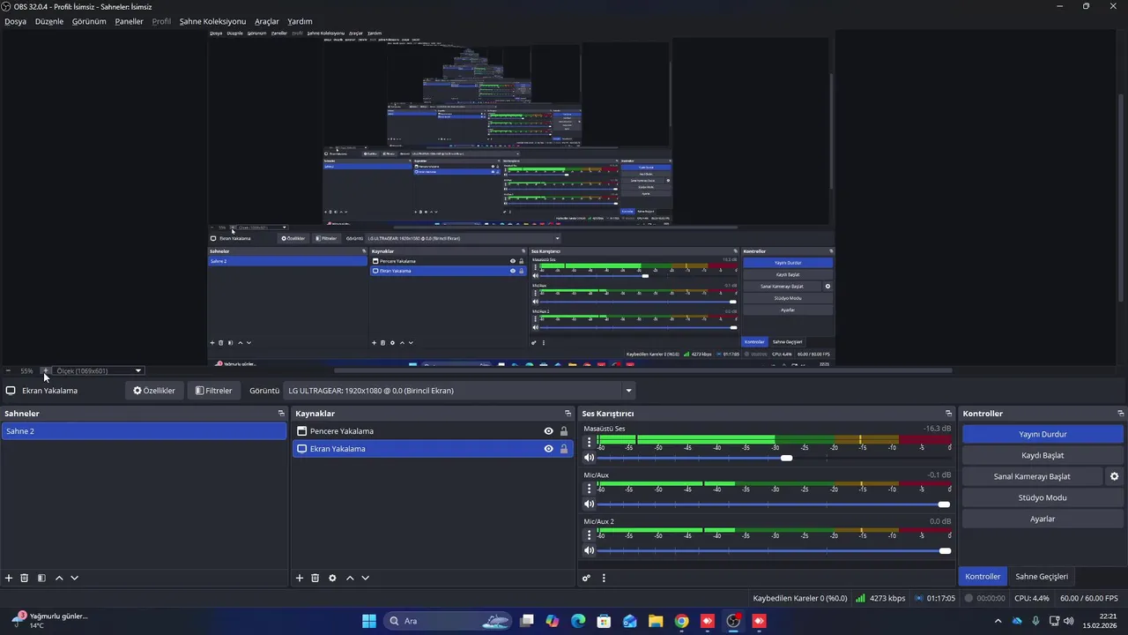This screenshot has height=635, width=1128.
Task: Open source Filtreler button
Action: coord(214,391)
